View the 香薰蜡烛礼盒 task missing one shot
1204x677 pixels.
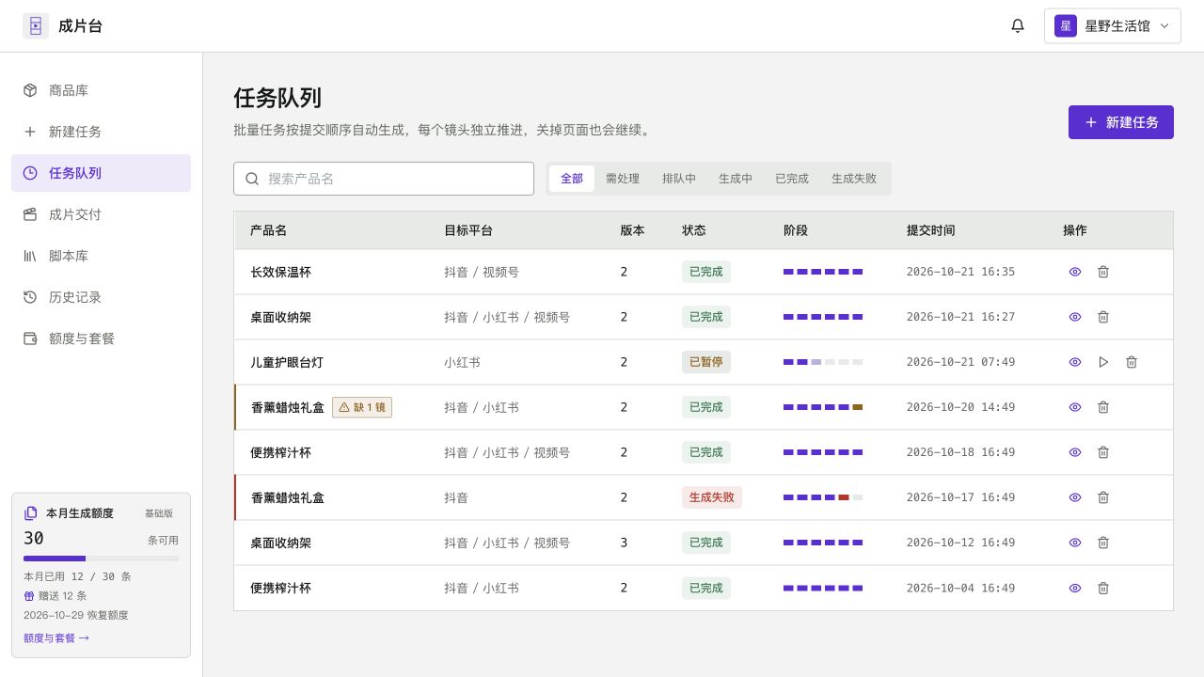[x=1075, y=407]
